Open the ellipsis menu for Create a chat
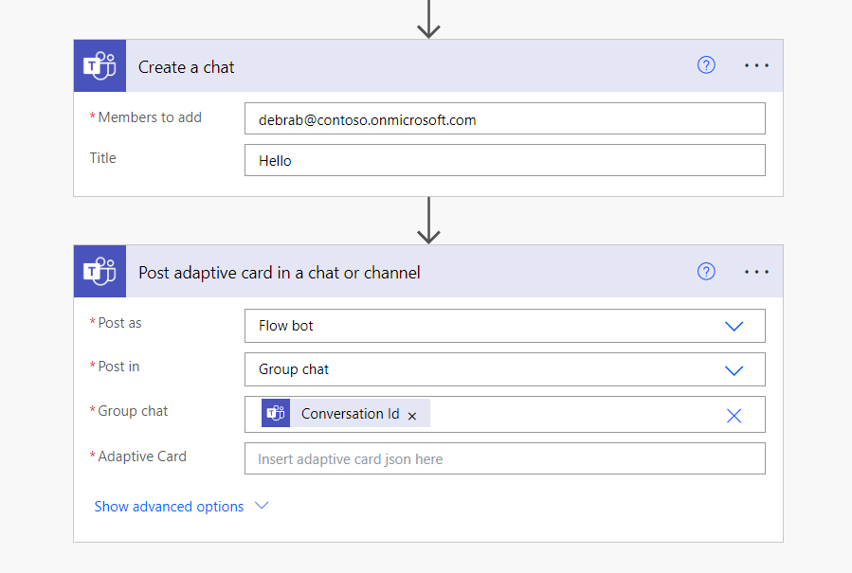 click(756, 65)
